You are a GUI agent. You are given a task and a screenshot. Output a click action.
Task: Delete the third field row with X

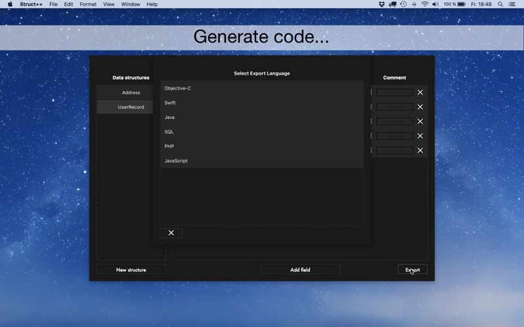pos(420,122)
